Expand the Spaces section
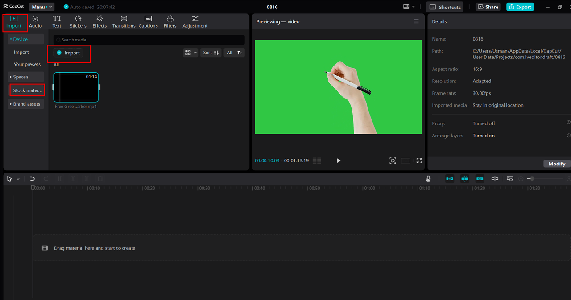Screen dimensions: 571x300 tap(26, 77)
